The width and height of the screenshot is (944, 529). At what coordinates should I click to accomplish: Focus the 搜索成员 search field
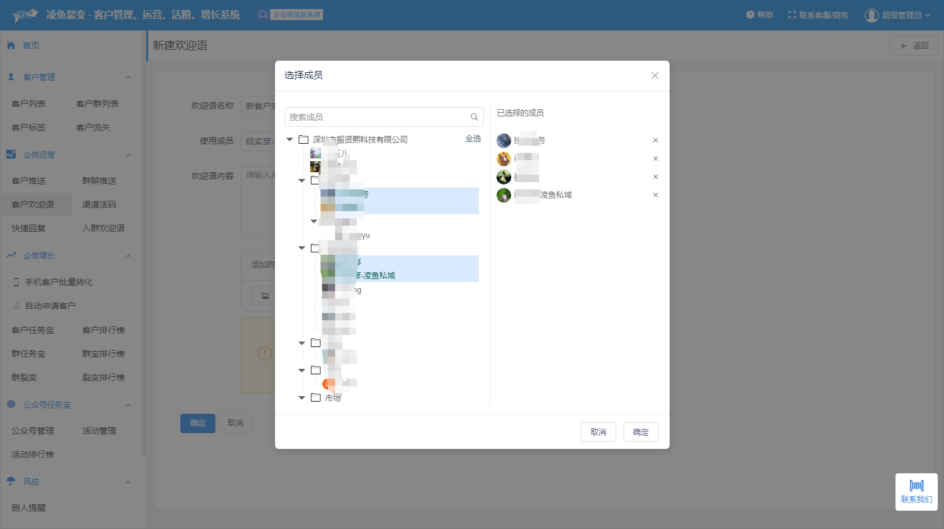pyautogui.click(x=376, y=117)
